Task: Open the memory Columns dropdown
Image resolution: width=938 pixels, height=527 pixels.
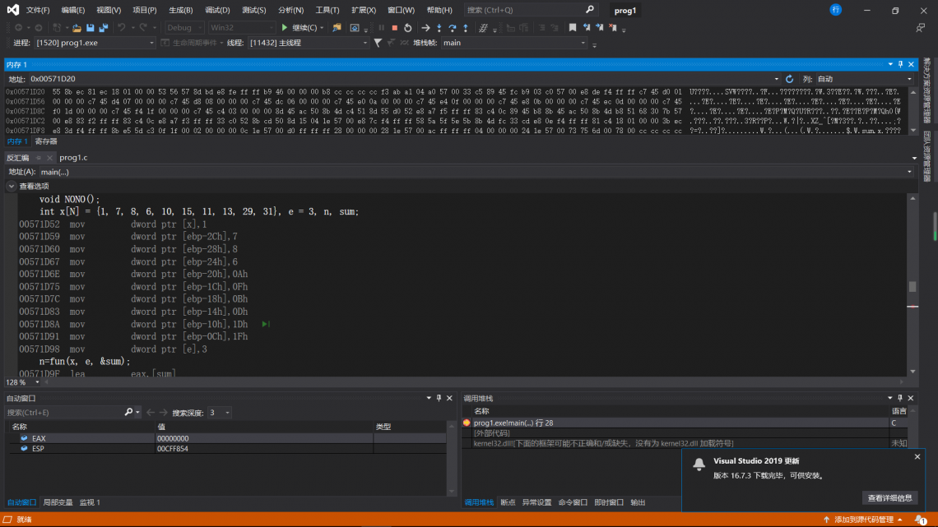Action: [x=864, y=79]
